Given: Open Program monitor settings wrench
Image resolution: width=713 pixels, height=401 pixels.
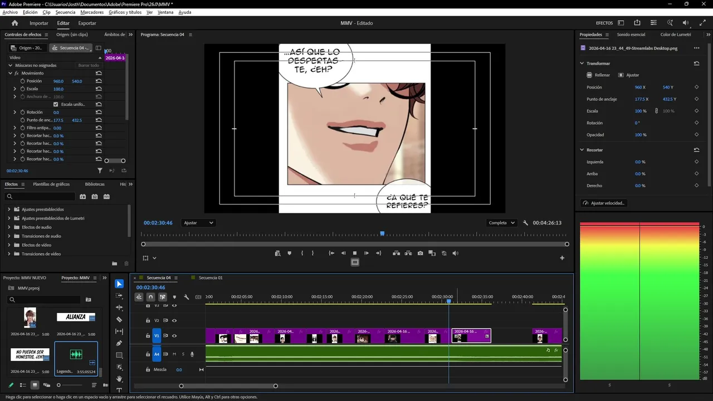Looking at the screenshot, I should point(525,223).
